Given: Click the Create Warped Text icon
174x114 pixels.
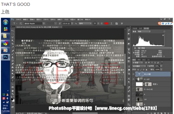Looking at the screenshot, I should pos(111,24).
